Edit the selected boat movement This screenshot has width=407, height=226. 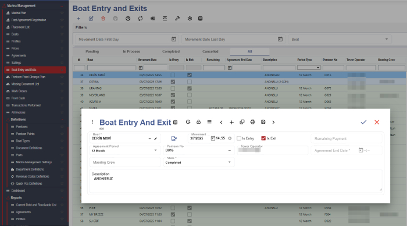(x=91, y=19)
